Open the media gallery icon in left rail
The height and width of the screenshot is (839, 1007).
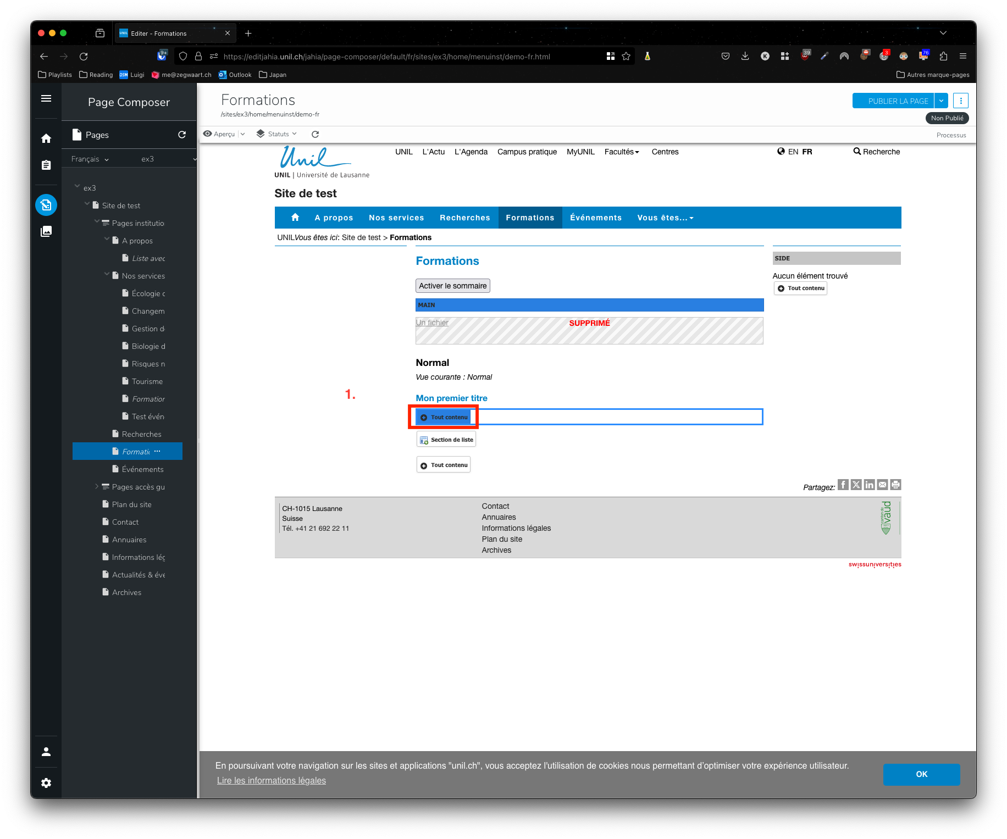click(46, 231)
